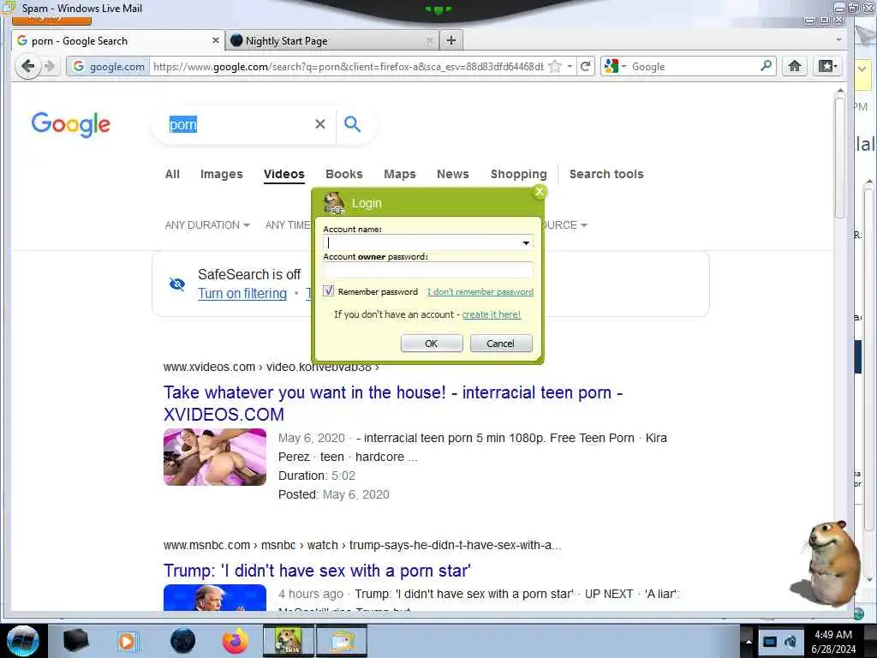Open the SOURCE filter dropdown
This screenshot has height=658, width=877.
coord(565,225)
